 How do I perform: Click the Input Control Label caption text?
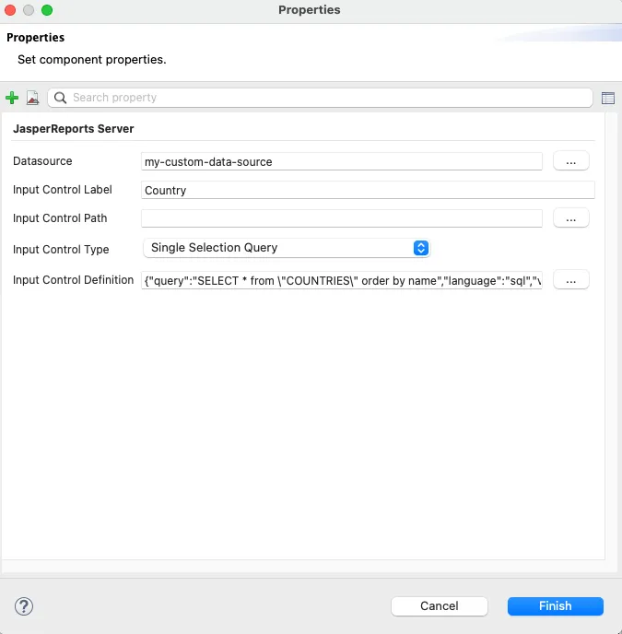63,190
